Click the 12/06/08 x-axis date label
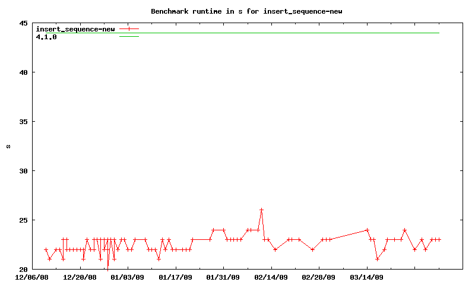This screenshot has height=285, width=475. tap(31, 277)
